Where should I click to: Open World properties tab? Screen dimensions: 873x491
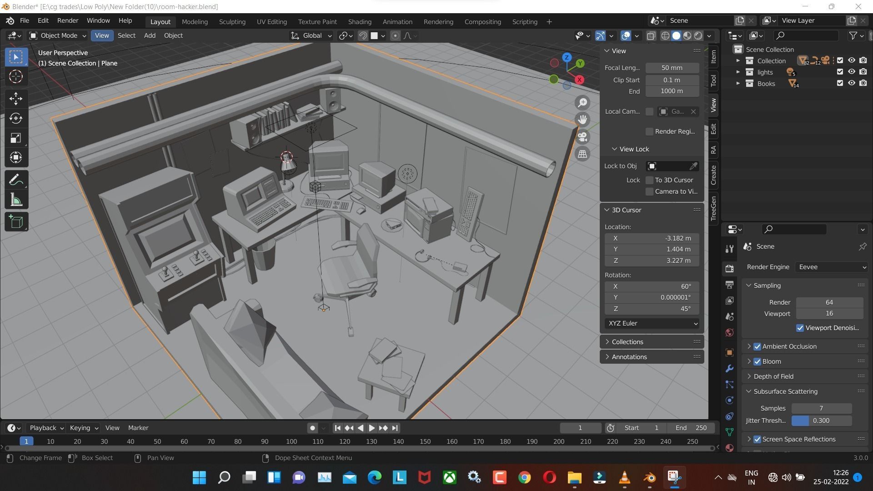tap(729, 333)
